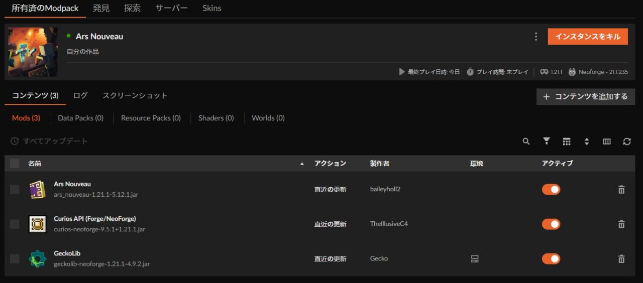Image resolution: width=643 pixels, height=283 pixels.
Task: Click geckolib-neoforge-1.21.1-4.9.2.jar file name
Action: pyautogui.click(x=102, y=264)
